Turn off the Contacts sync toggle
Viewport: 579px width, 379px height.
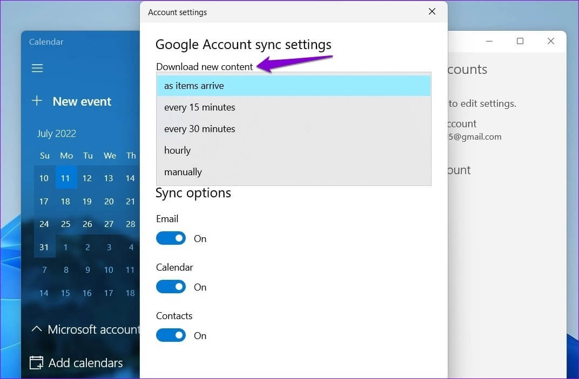click(171, 335)
